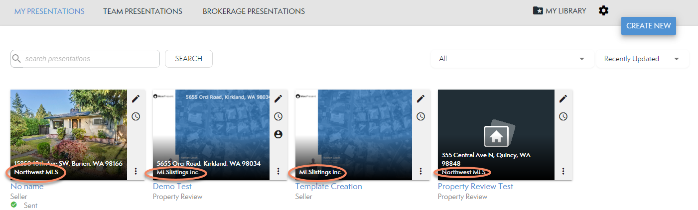The image size is (698, 210).
Task: Switch to Brokerage Presentations tab
Action: (254, 11)
